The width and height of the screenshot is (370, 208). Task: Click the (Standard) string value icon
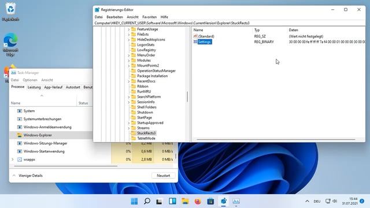pyautogui.click(x=195, y=36)
